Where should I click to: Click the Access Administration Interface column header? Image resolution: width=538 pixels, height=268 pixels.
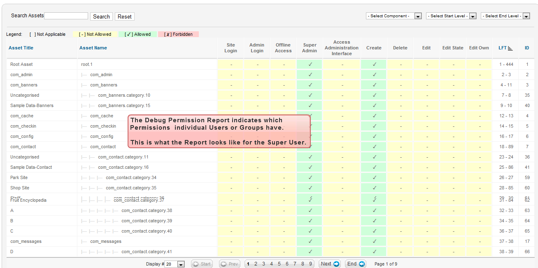pyautogui.click(x=342, y=48)
